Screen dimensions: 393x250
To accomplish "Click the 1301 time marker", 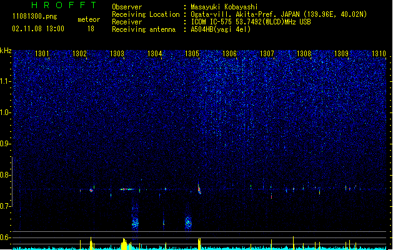I will [x=42, y=54].
